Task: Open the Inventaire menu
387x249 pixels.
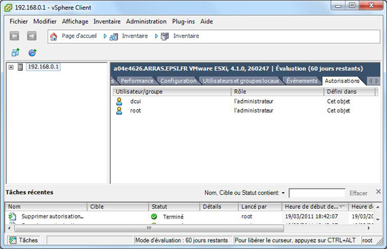Action: (x=107, y=21)
